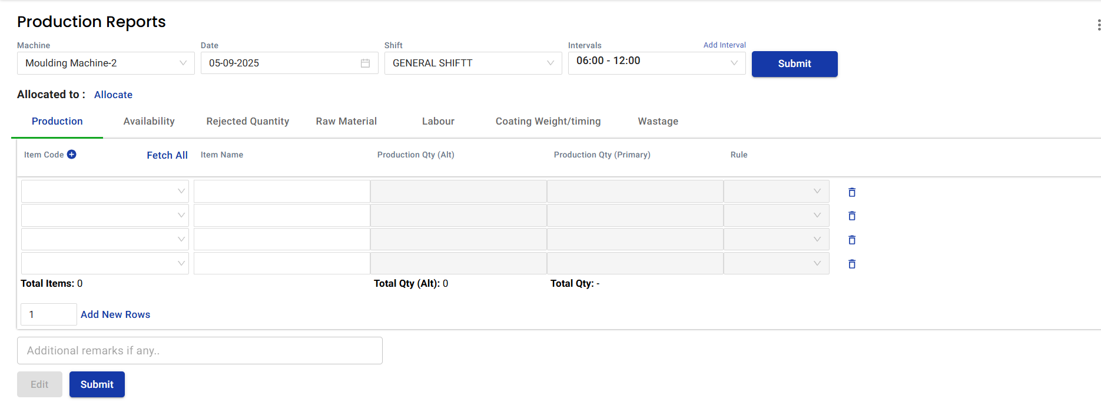Click the Allocate link
Screen dimensions: 1101x419
coord(113,95)
